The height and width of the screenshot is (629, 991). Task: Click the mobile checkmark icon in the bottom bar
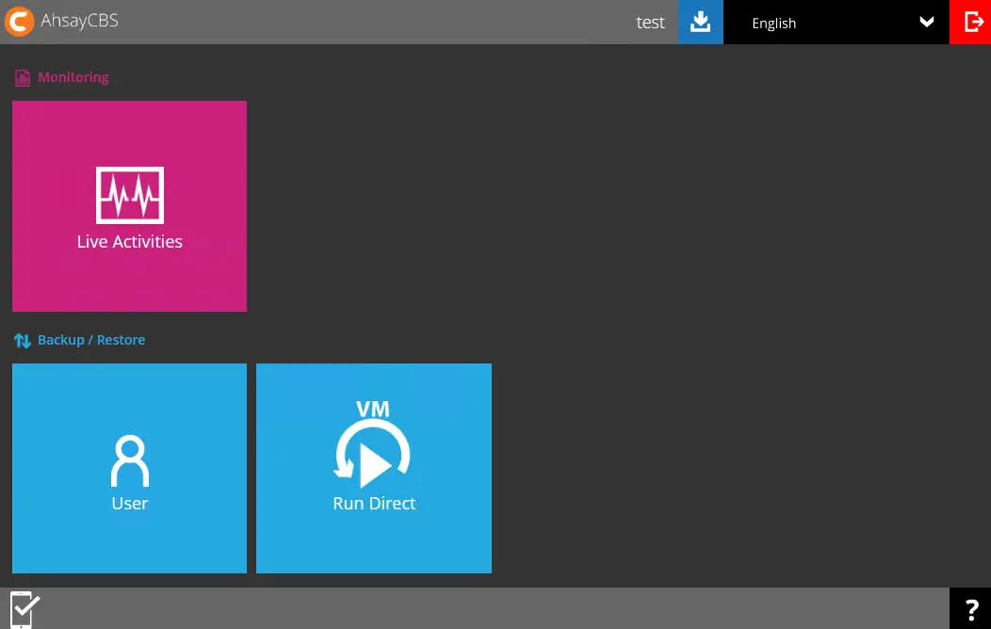[24, 608]
